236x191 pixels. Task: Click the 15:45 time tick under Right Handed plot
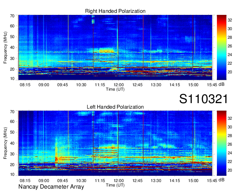tap(212, 85)
